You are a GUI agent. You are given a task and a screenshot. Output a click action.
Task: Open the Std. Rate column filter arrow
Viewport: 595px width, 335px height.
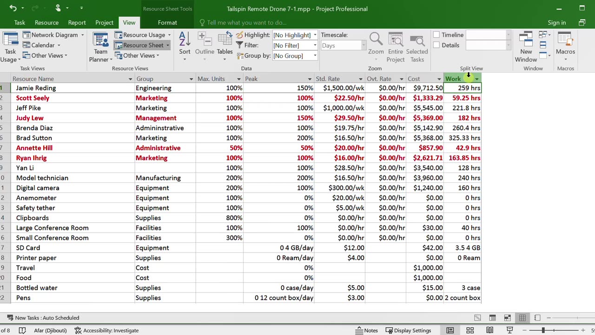click(360, 79)
